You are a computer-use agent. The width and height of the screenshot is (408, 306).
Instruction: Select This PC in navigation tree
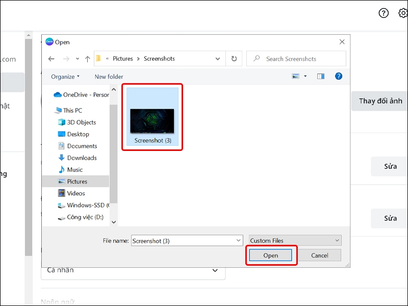68,110
